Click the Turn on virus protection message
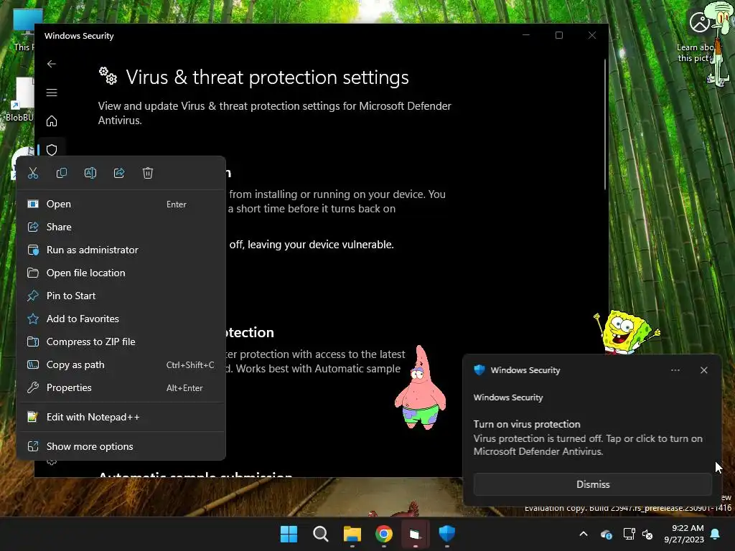735x551 pixels. pos(588,438)
